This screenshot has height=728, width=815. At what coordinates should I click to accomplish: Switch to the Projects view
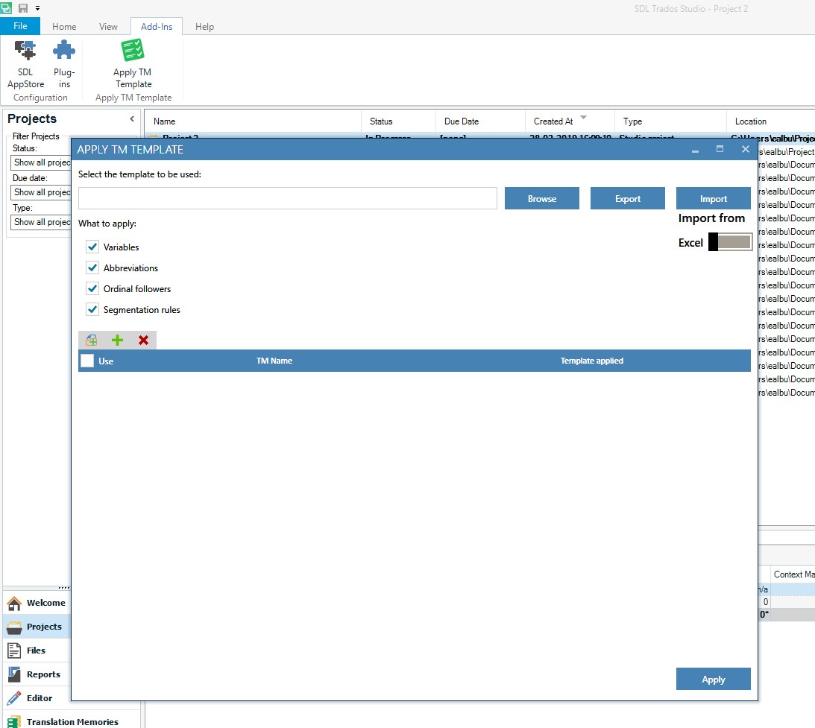tap(37, 627)
